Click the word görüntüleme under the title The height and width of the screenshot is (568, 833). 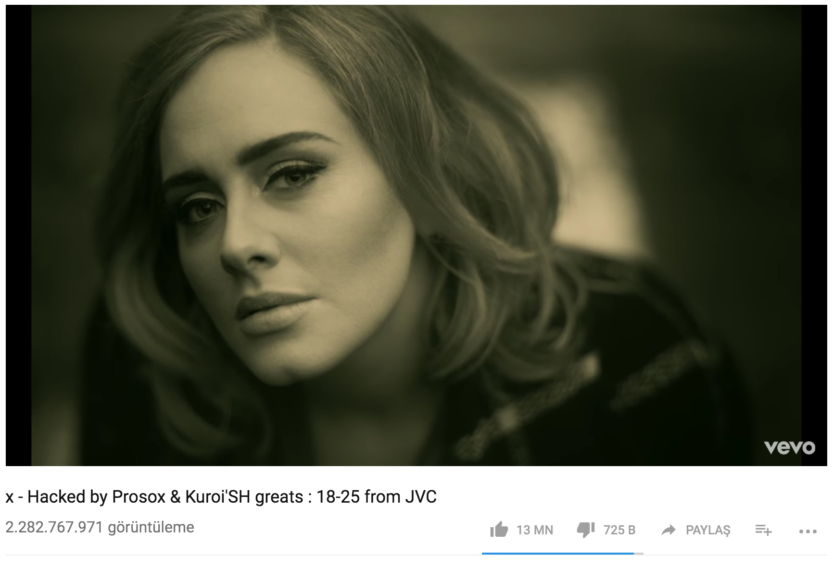pyautogui.click(x=151, y=527)
